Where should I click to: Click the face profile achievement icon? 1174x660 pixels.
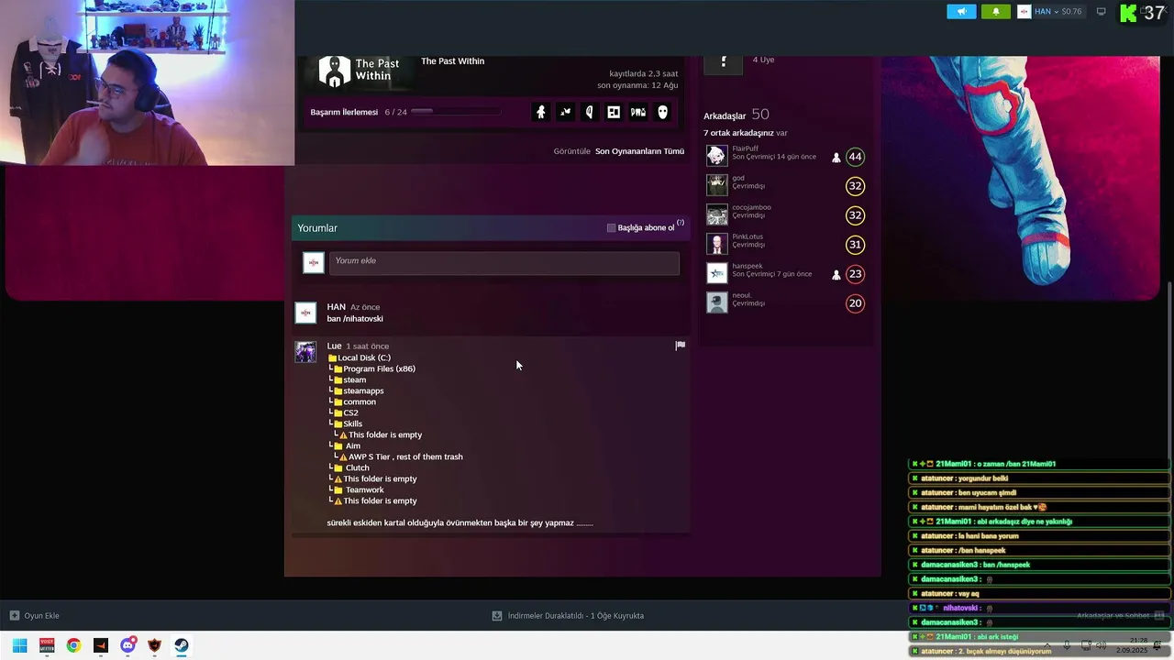[x=590, y=112]
